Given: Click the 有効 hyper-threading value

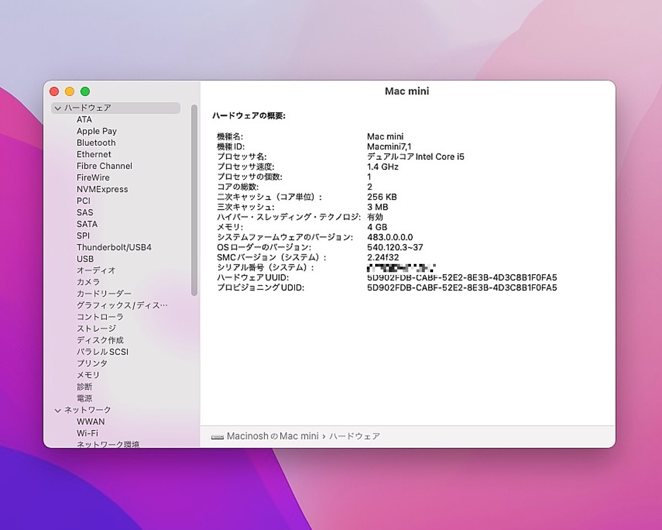Looking at the screenshot, I should click(x=375, y=217).
